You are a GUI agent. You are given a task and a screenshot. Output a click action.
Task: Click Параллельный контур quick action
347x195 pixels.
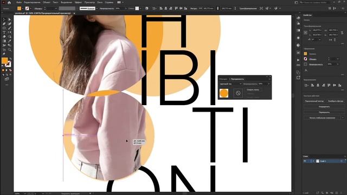point(314,101)
